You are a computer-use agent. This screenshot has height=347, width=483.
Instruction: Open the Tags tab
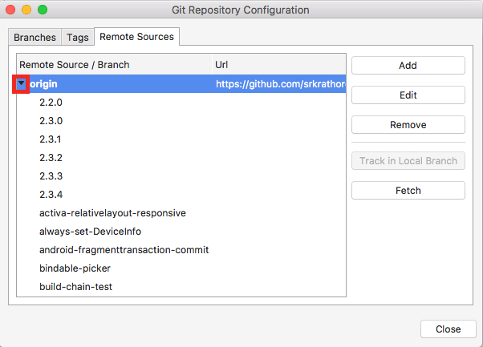point(78,37)
